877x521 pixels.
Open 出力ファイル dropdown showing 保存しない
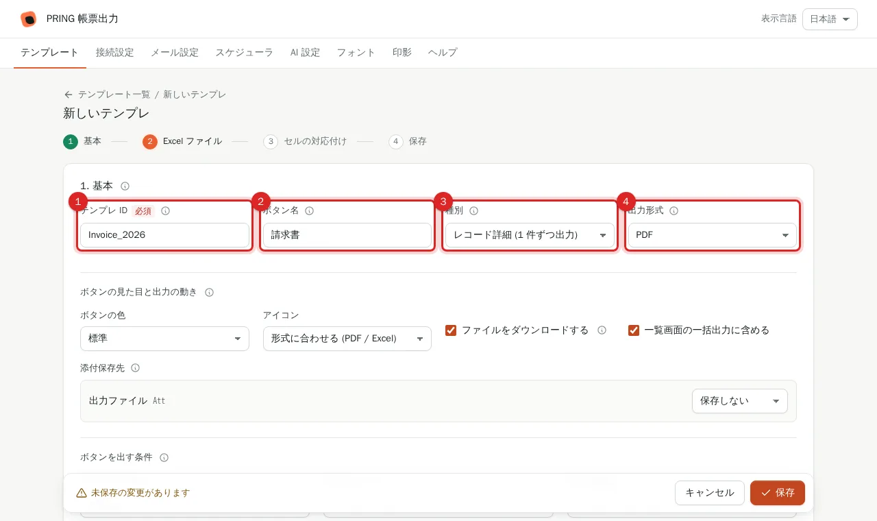(x=740, y=401)
